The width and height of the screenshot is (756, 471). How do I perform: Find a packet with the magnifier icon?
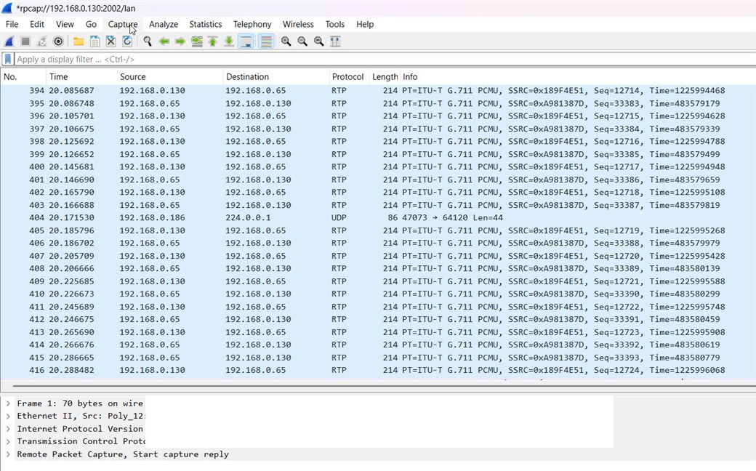(148, 41)
